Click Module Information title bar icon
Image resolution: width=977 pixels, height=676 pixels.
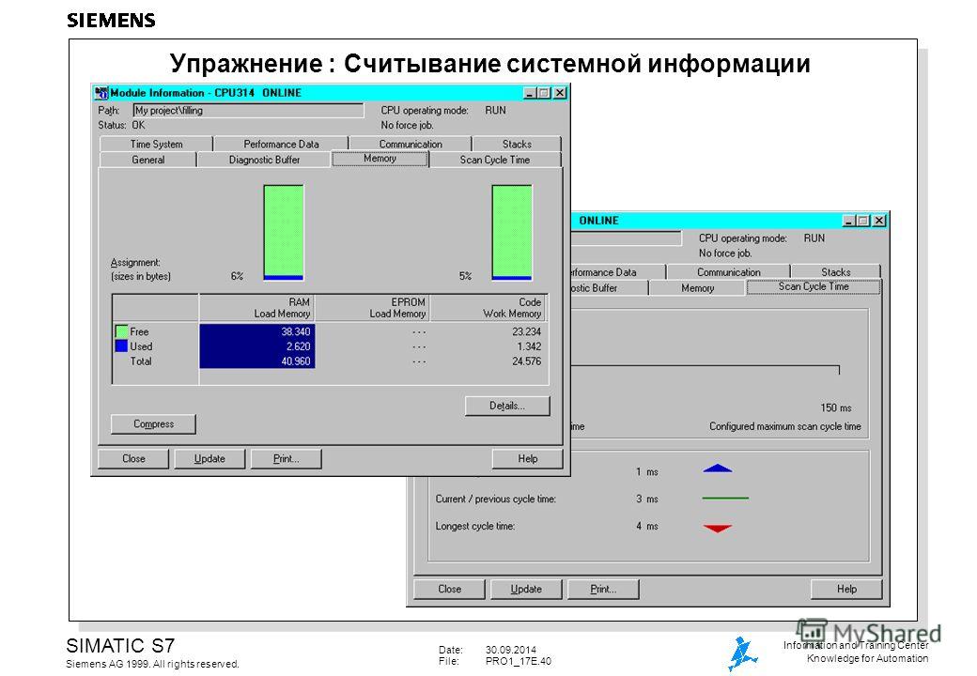pyautogui.click(x=101, y=93)
